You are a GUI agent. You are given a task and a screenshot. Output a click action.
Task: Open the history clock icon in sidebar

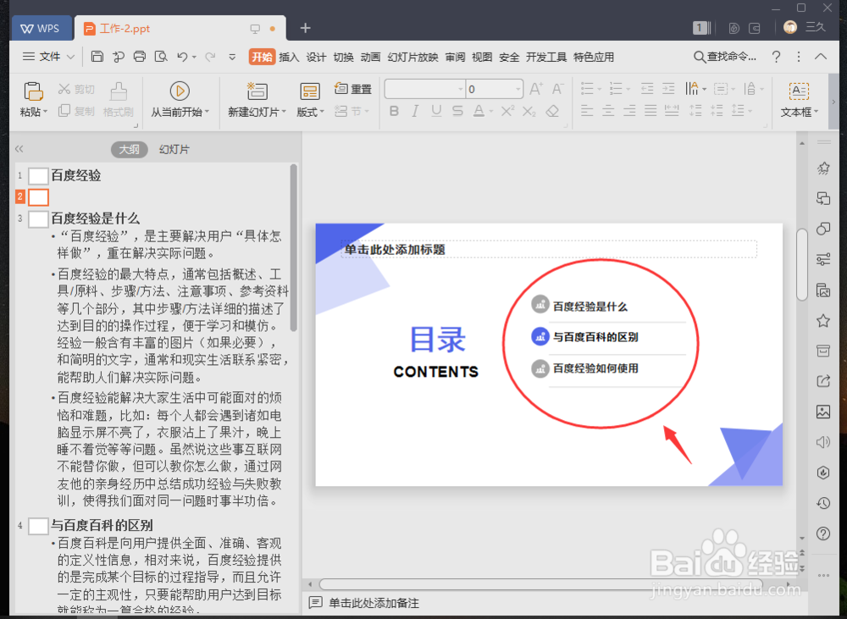[823, 503]
